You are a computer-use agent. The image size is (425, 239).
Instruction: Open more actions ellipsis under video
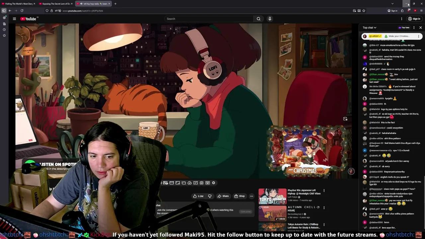(x=251, y=196)
